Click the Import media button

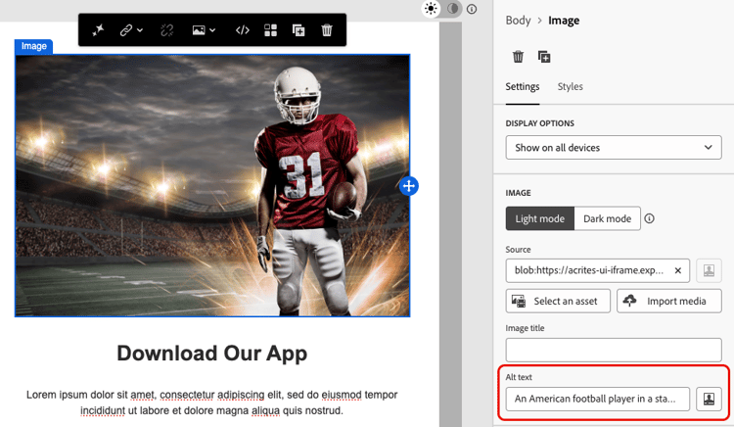(669, 301)
